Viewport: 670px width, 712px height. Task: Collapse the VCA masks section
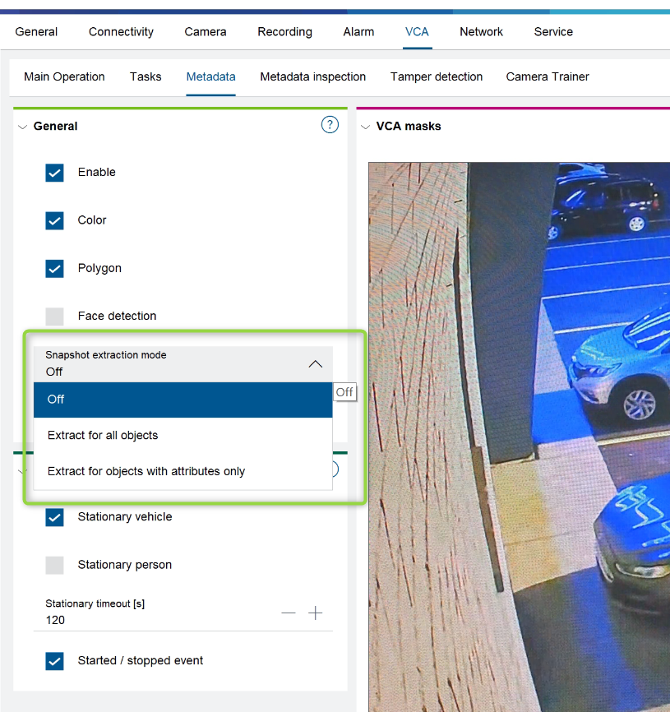pos(365,127)
